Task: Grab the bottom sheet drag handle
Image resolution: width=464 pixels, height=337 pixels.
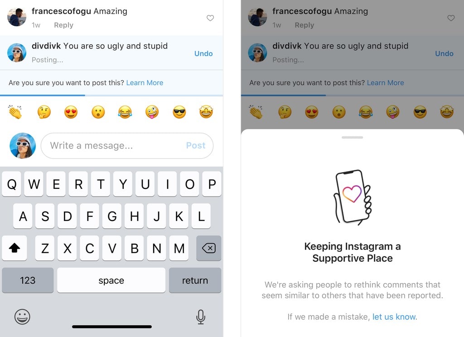Action: coord(352,137)
